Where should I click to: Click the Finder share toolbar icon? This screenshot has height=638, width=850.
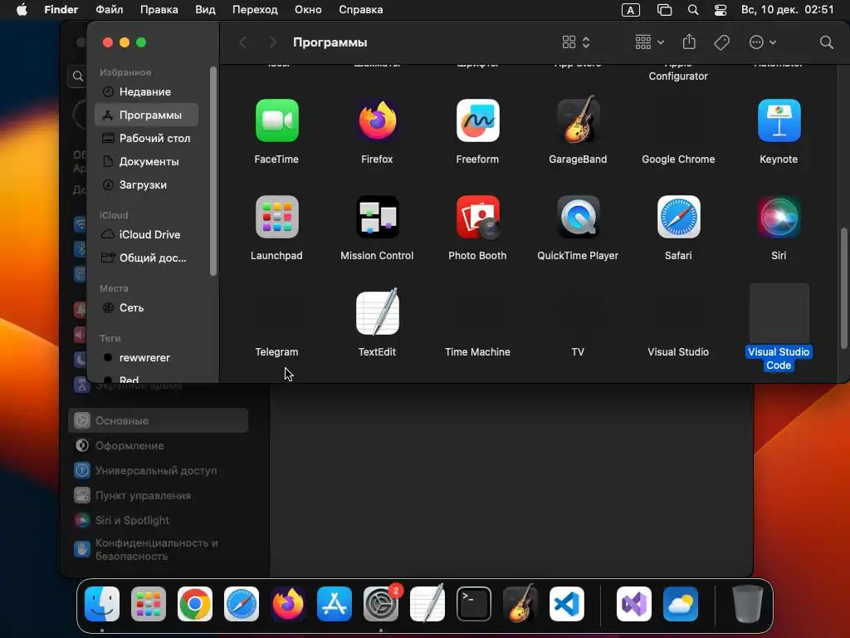pos(689,42)
